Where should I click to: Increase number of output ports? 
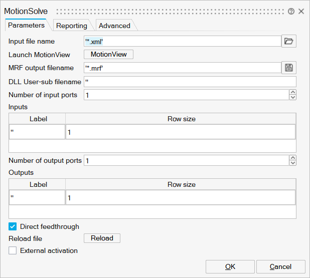click(293, 158)
